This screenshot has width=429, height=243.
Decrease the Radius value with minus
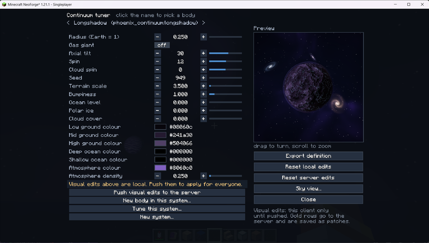click(158, 37)
